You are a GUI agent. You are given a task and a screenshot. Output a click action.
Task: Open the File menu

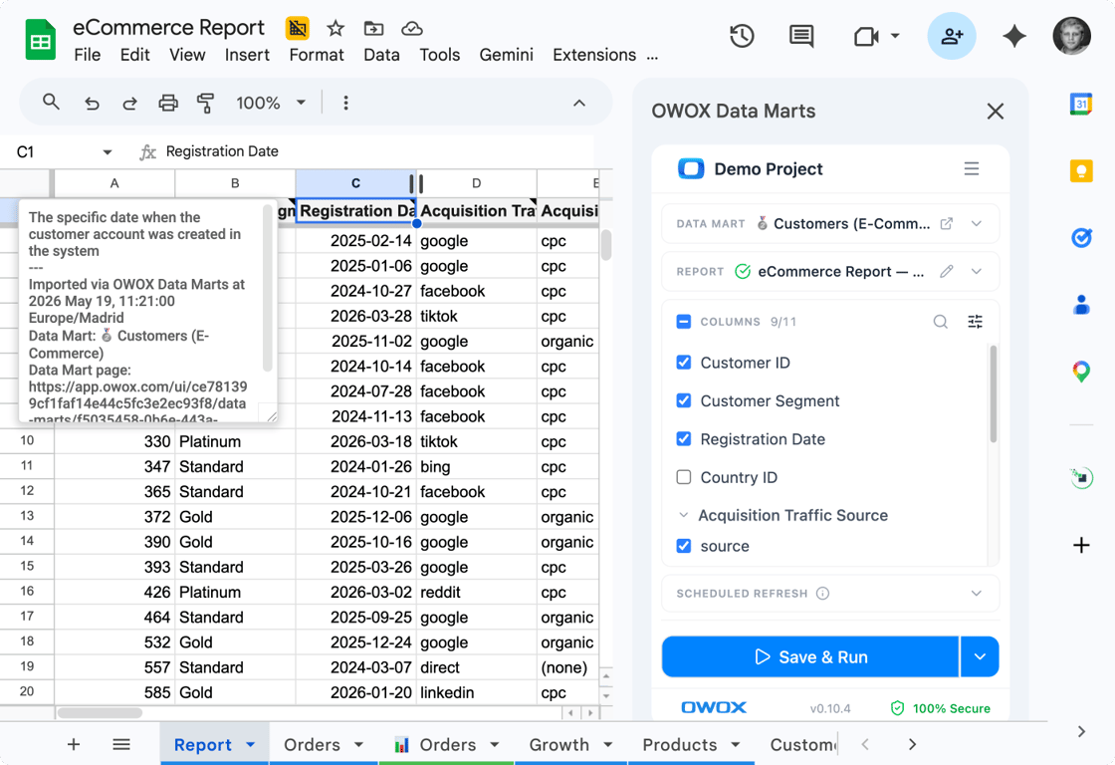pyautogui.click(x=88, y=55)
